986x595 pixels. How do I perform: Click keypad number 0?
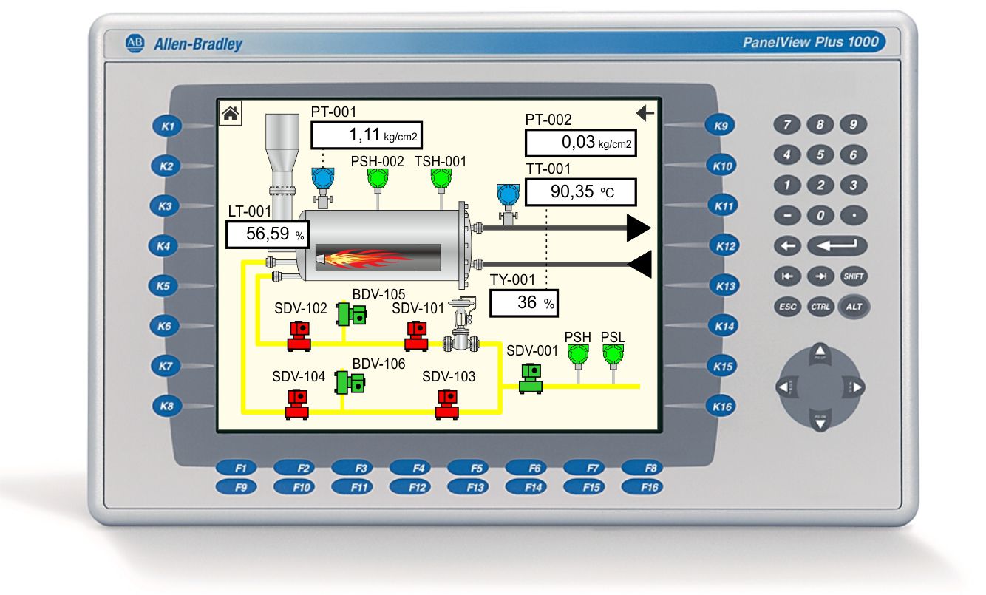click(x=820, y=215)
